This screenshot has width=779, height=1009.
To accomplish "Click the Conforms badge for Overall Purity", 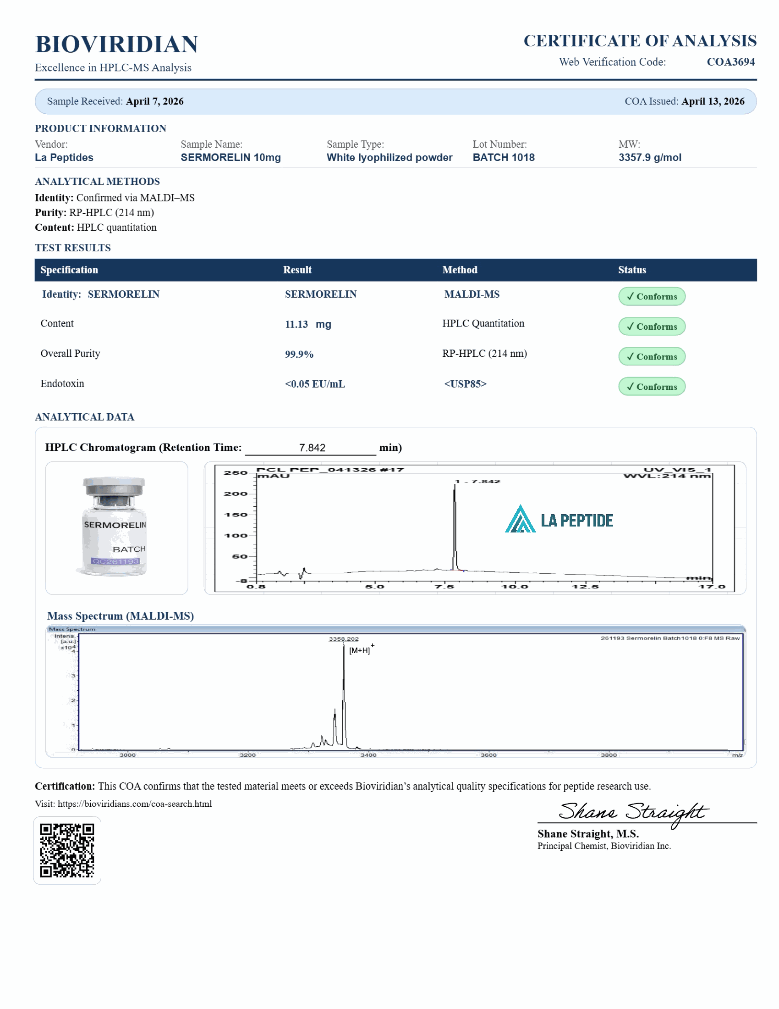I will point(652,356).
